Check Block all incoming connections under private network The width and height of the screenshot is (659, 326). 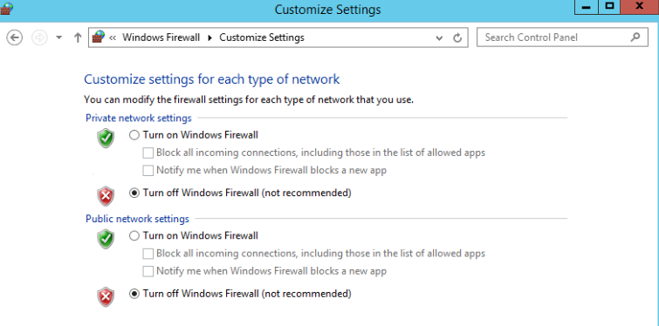(x=148, y=153)
